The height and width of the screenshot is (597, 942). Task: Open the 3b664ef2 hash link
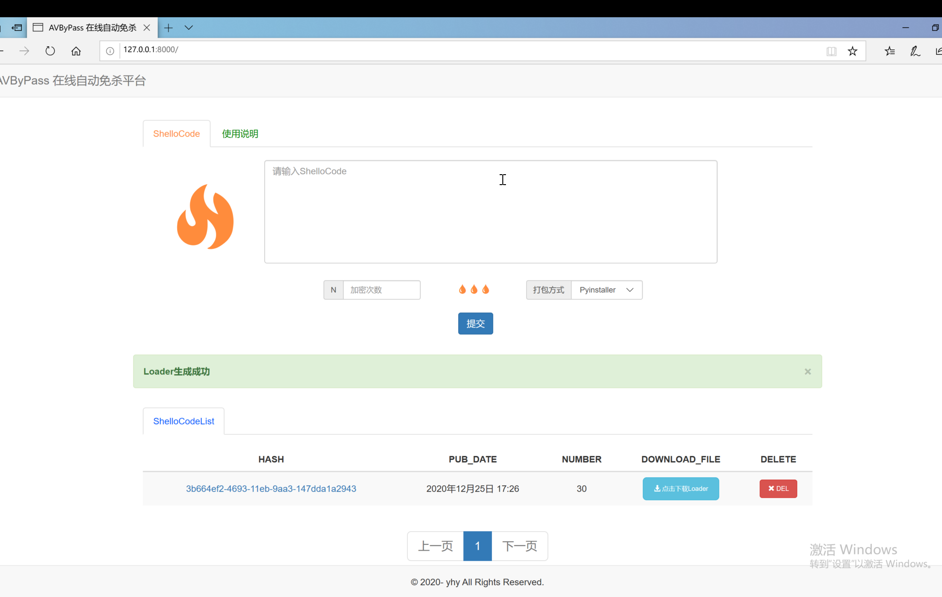tap(271, 489)
